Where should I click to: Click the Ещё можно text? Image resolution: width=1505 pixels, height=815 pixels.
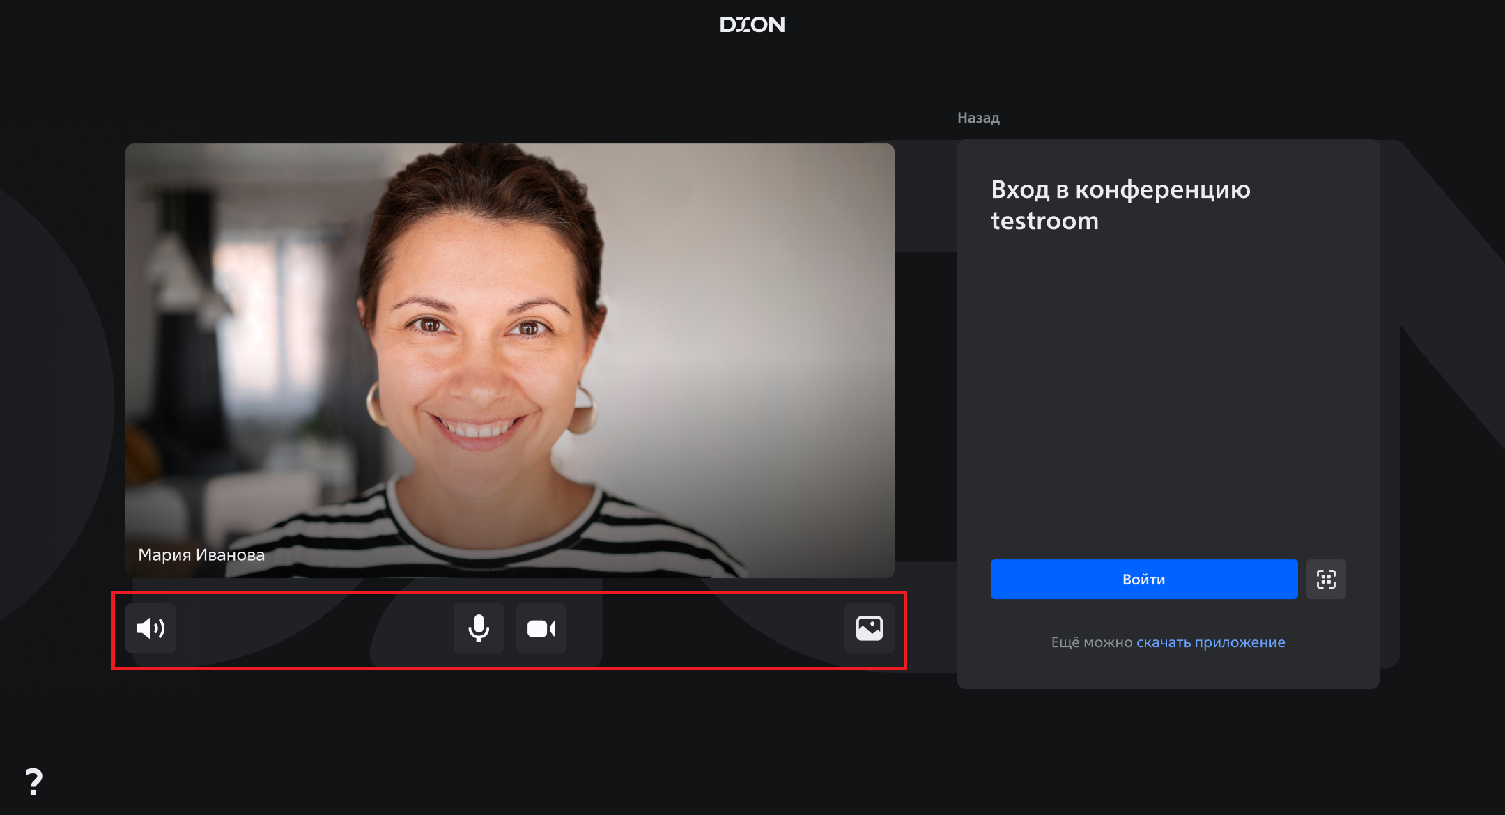(x=1091, y=642)
